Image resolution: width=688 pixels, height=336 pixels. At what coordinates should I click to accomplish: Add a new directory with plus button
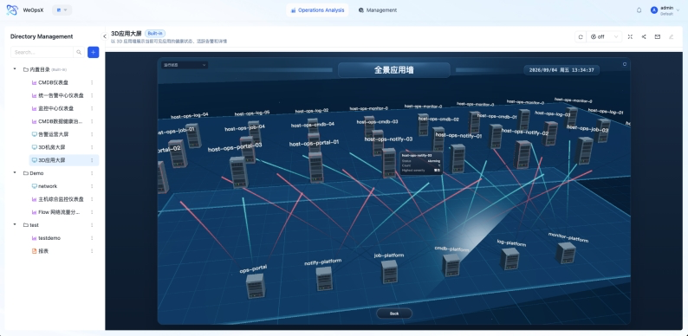[93, 52]
